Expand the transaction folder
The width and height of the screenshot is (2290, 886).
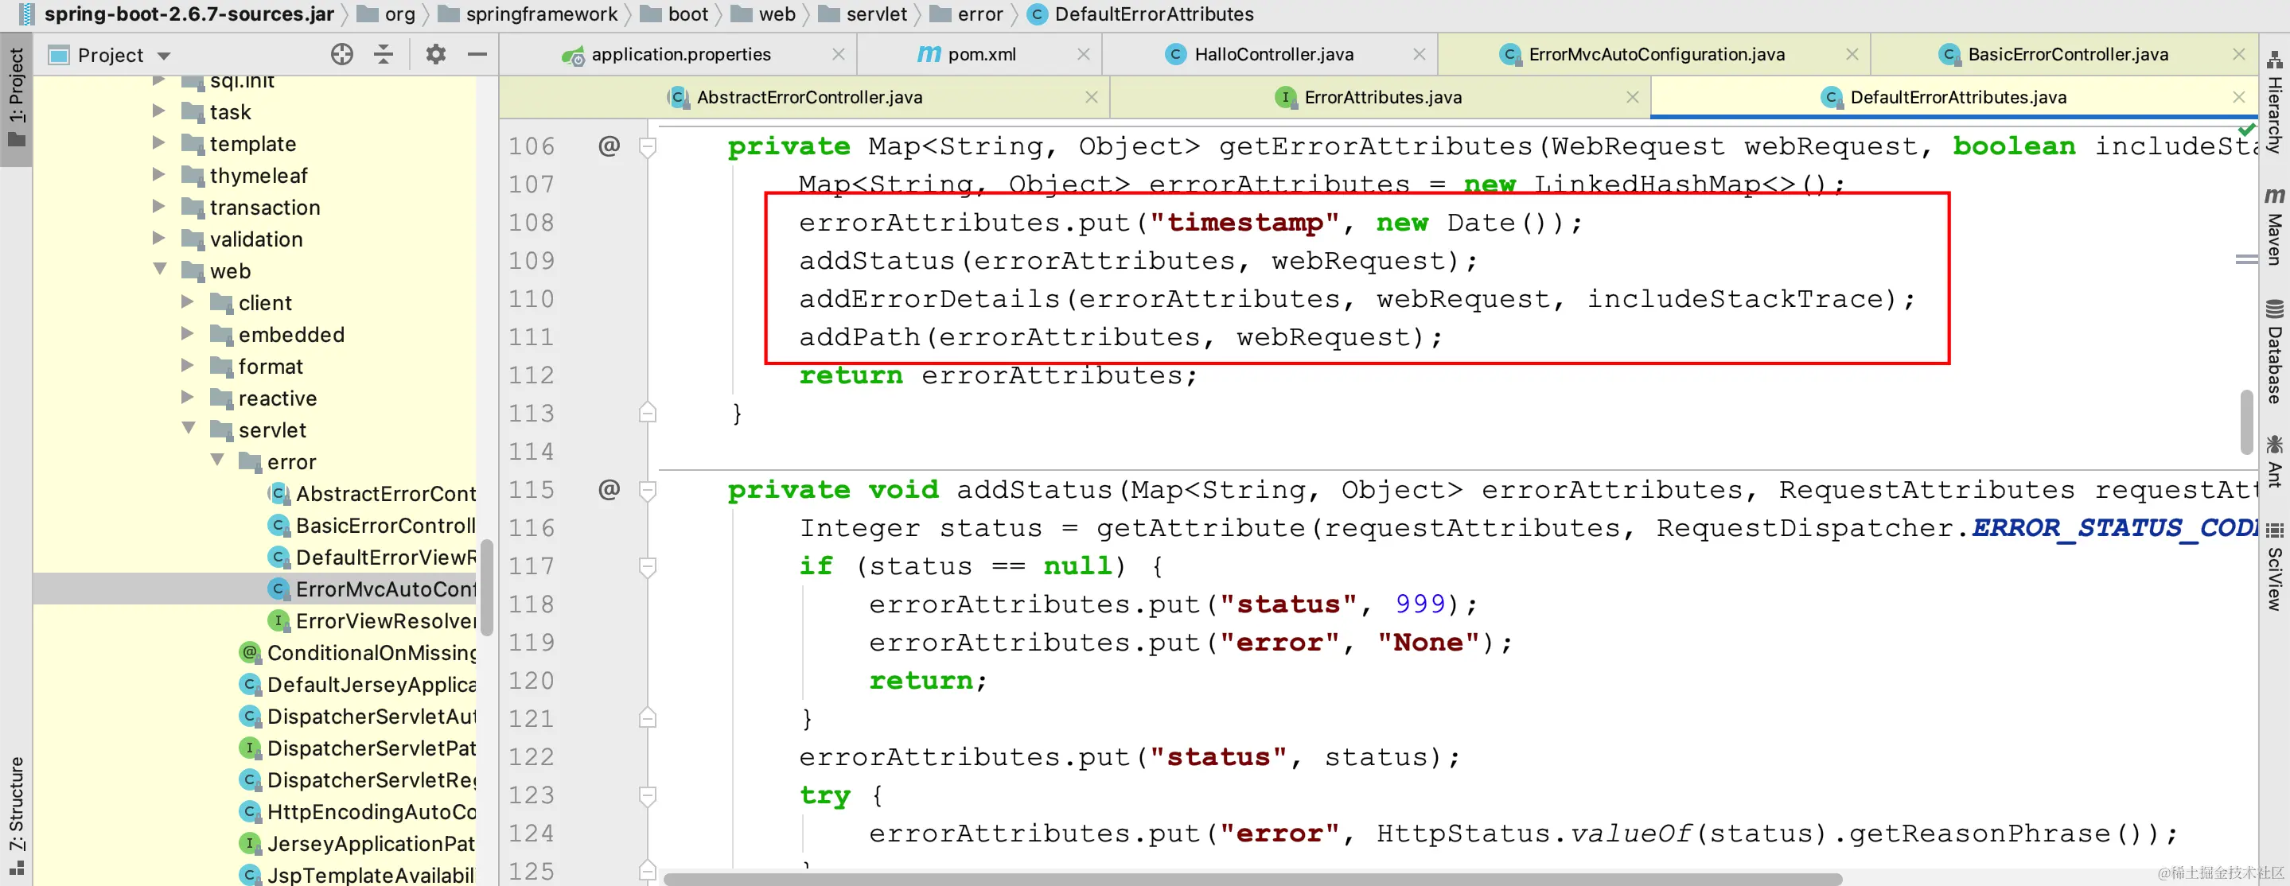pyautogui.click(x=159, y=207)
